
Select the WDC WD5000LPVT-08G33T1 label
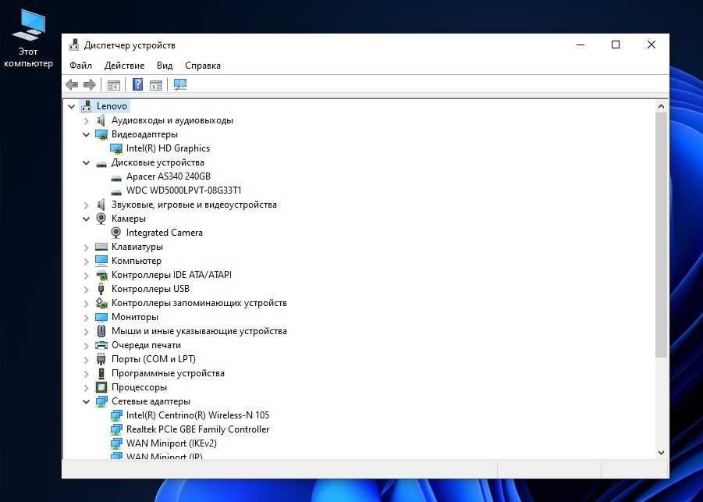point(184,190)
